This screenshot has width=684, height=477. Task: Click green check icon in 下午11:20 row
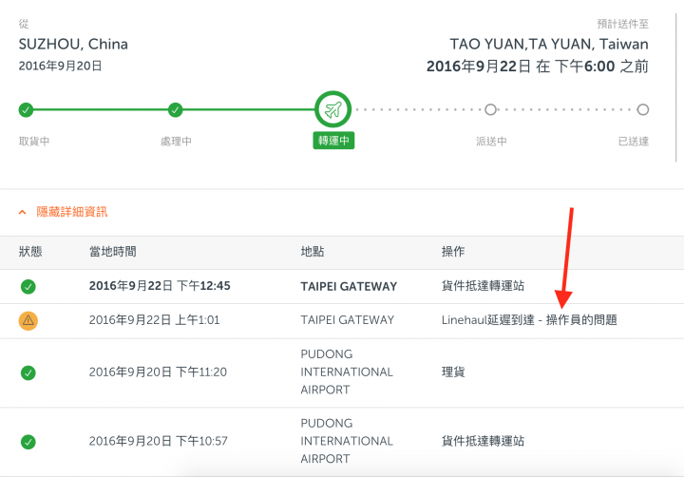(x=28, y=372)
